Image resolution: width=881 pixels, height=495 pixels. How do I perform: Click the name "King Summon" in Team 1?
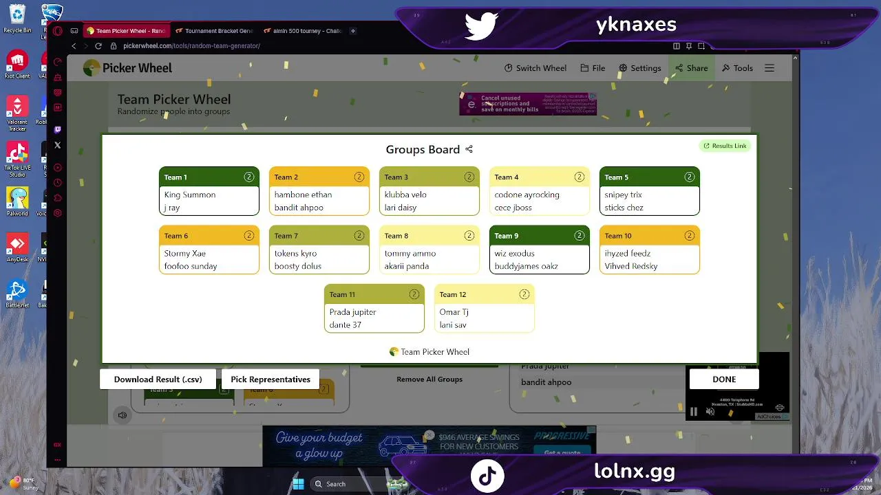(190, 195)
